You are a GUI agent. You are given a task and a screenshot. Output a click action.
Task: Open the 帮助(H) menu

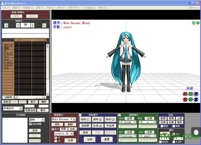click(x=103, y=8)
